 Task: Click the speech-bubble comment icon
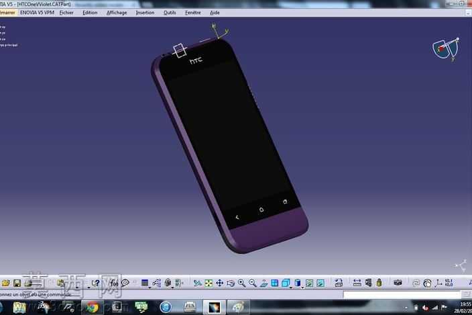click(x=125, y=283)
